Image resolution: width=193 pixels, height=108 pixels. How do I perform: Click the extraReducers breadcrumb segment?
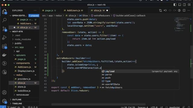pos(102,16)
